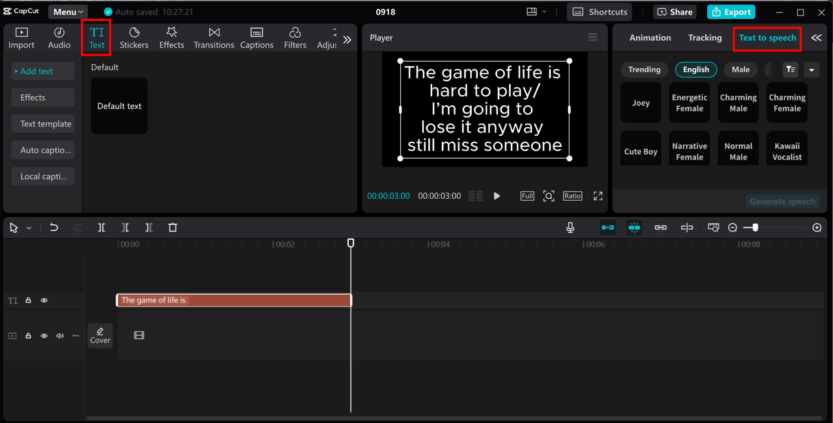The image size is (833, 423).
Task: Select Effects in the text sidebar
Action: [x=43, y=97]
